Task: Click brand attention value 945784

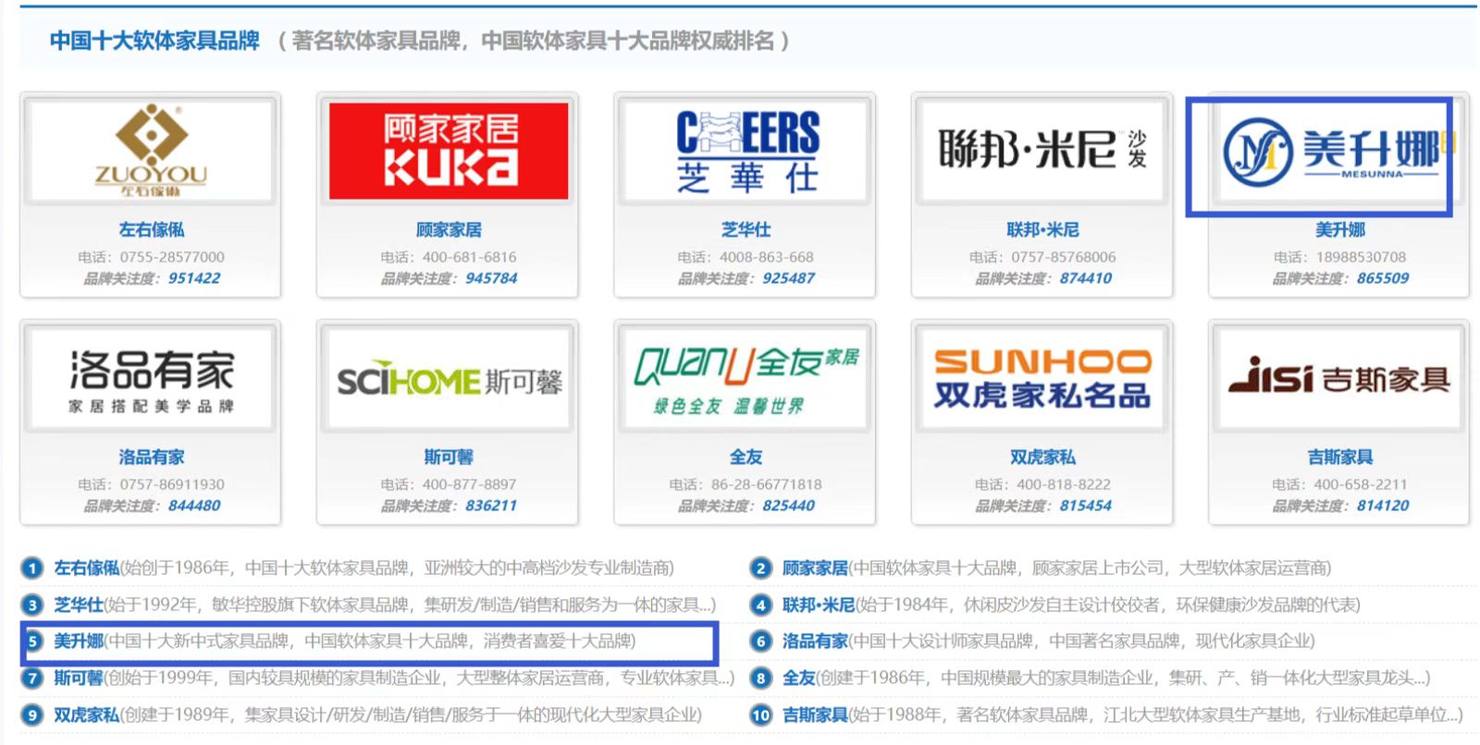Action: pyautogui.click(x=491, y=278)
